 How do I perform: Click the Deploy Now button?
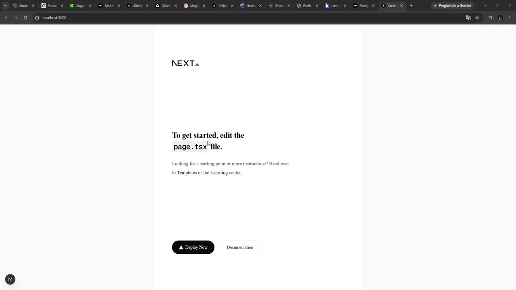click(x=193, y=247)
